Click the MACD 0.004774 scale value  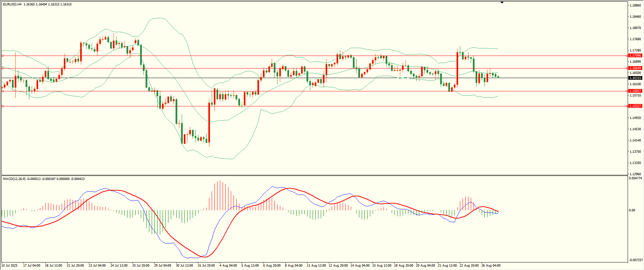(x=636, y=178)
